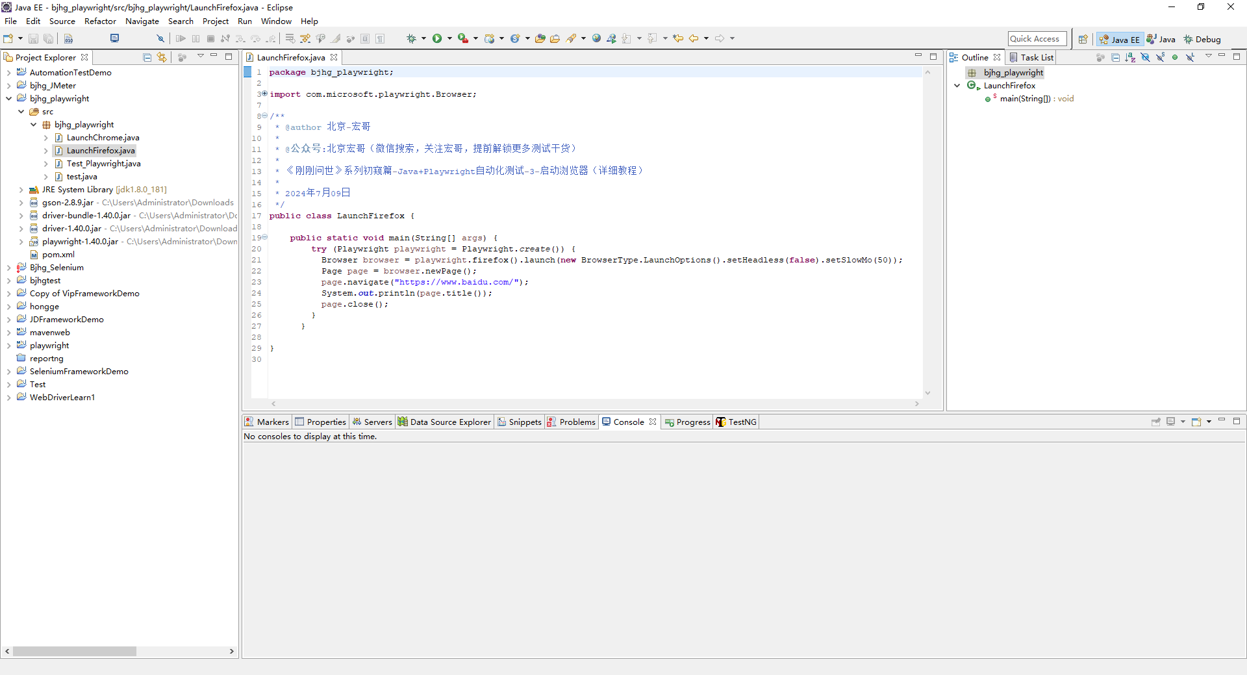Minimize the Project Explorer panel

tap(214, 57)
